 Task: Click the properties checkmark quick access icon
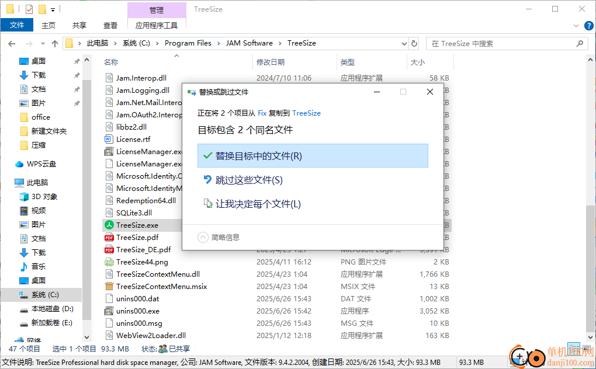coord(29,9)
